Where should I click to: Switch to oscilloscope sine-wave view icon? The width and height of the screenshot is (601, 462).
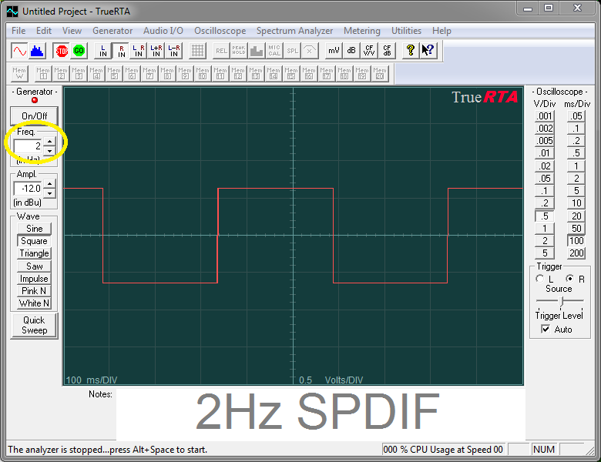click(x=19, y=51)
